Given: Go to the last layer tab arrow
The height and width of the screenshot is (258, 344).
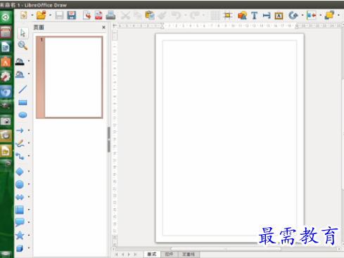Looking at the screenshot, I should (135, 254).
